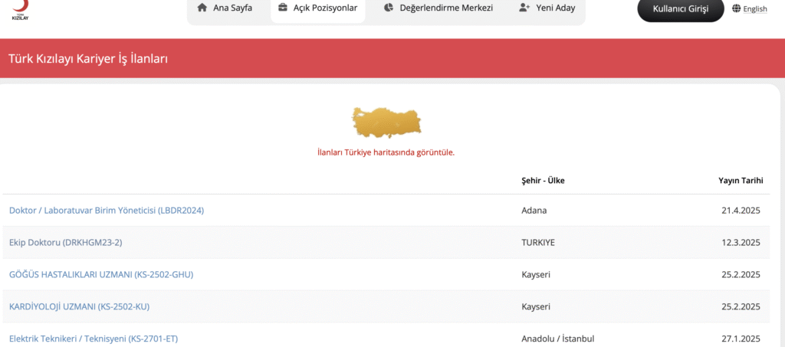Click the Şehir - Ülke column header
This screenshot has height=347, width=785.
click(x=543, y=181)
